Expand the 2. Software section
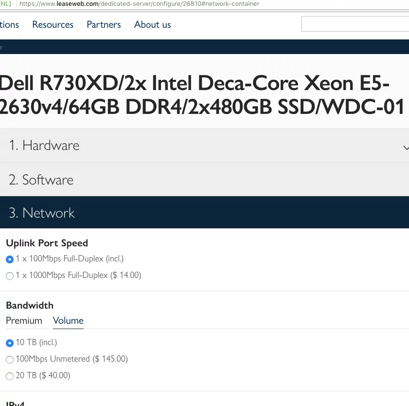Screen dimensions: 409x406 click(41, 180)
